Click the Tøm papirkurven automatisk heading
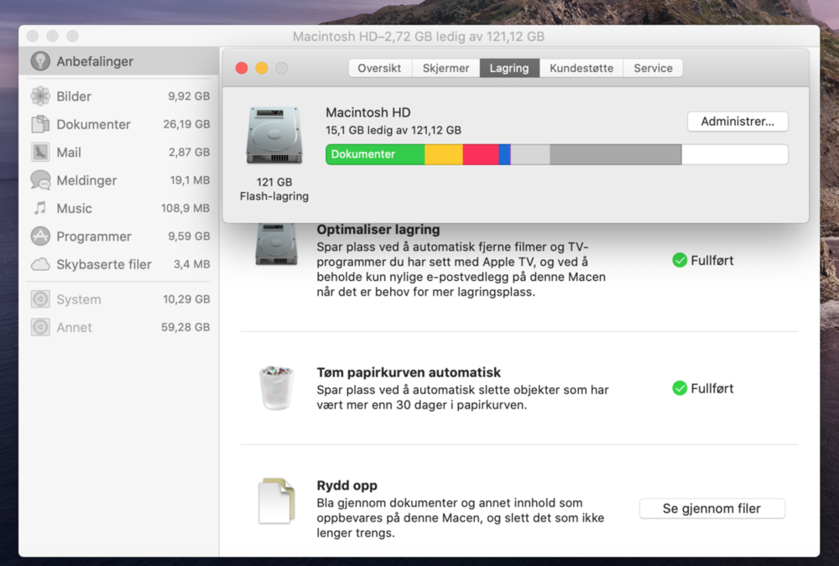The width and height of the screenshot is (839, 566). click(x=409, y=372)
